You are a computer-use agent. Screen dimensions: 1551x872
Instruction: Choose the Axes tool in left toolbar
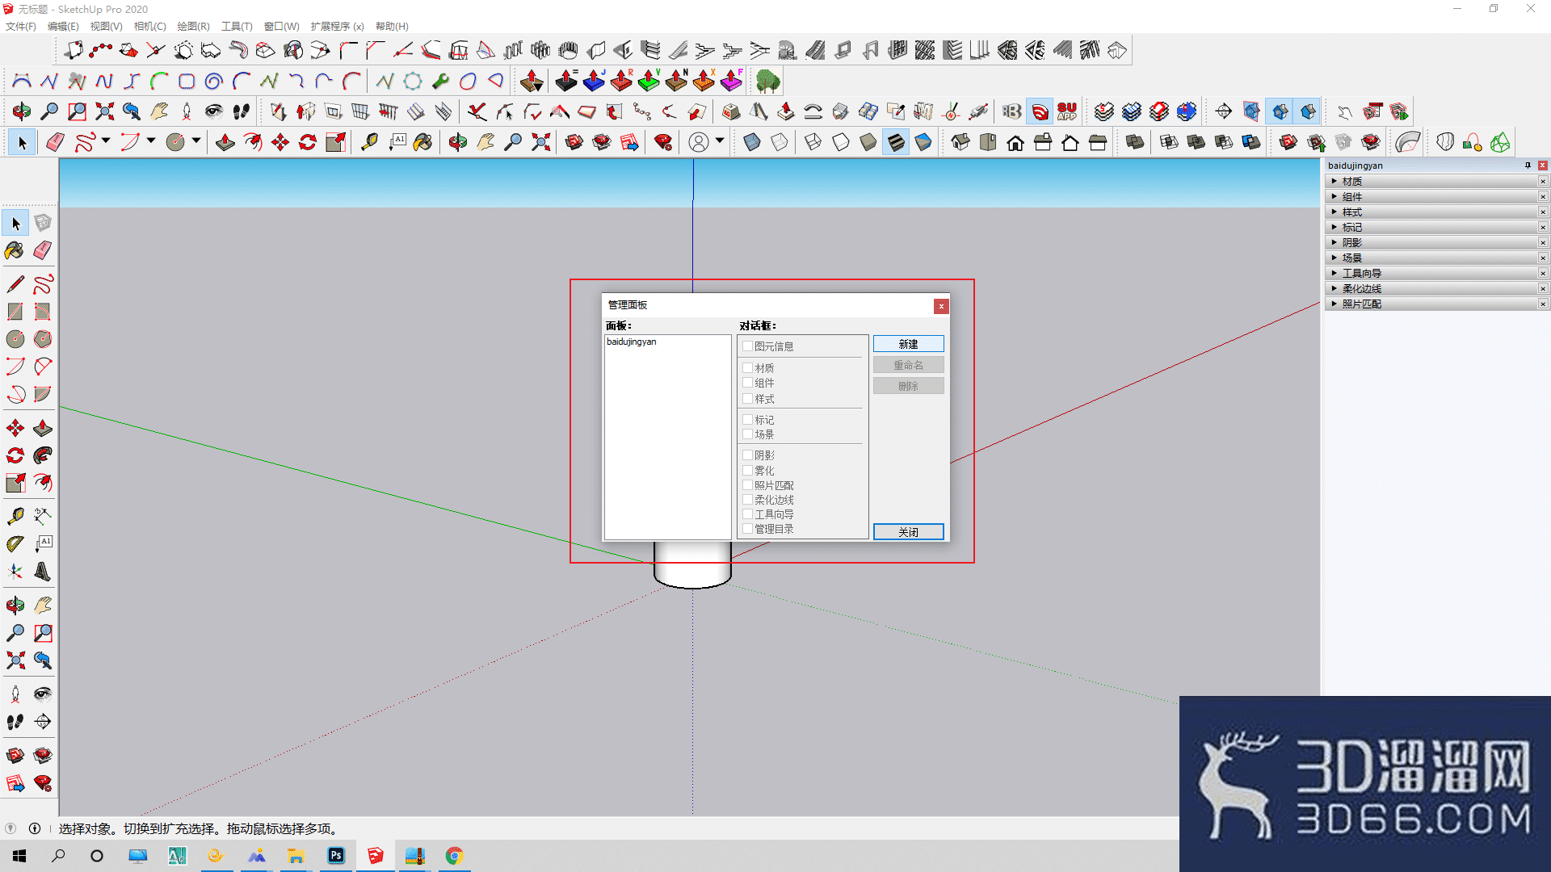point(15,572)
